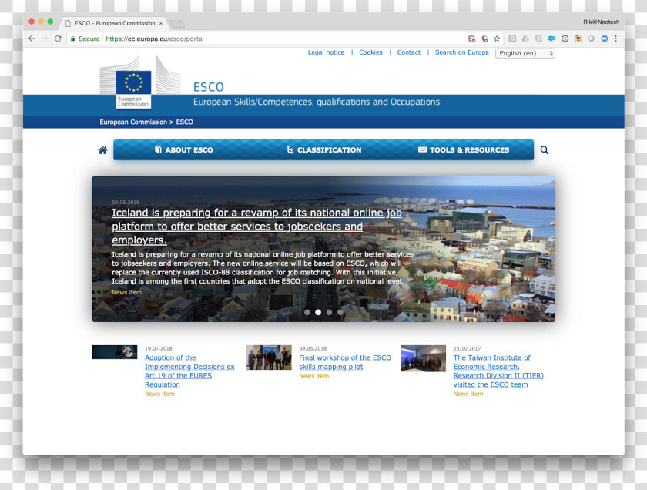647x490 pixels.
Task: Open the TOOLS & RESOURCES menu
Action: (464, 149)
